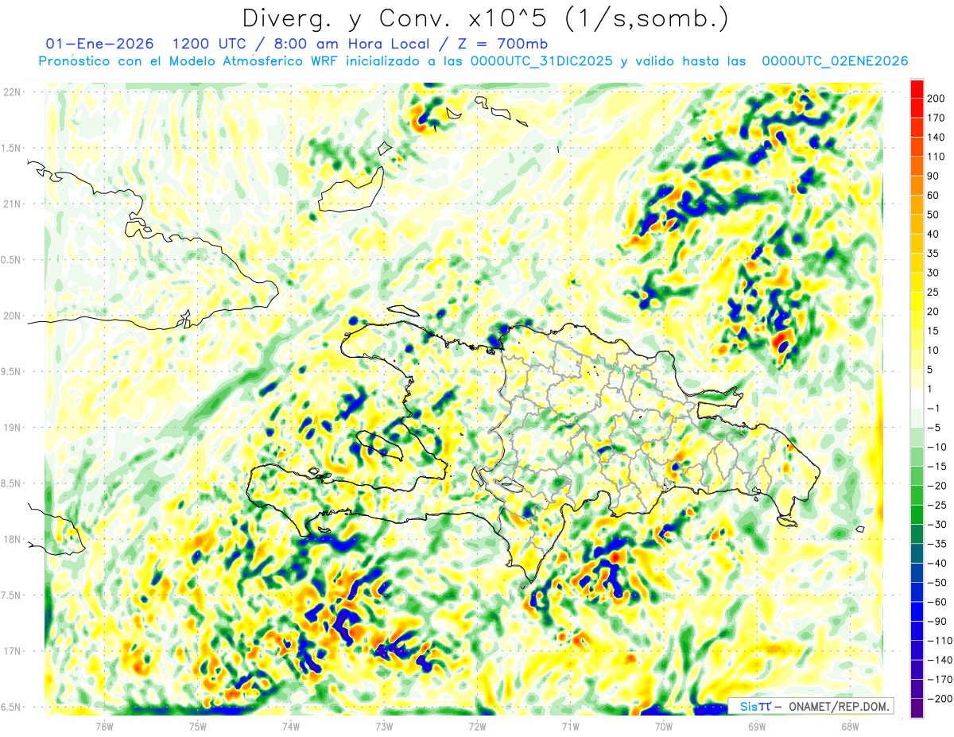
Task: Click the "-35" colorbar value
Action: coord(938,544)
